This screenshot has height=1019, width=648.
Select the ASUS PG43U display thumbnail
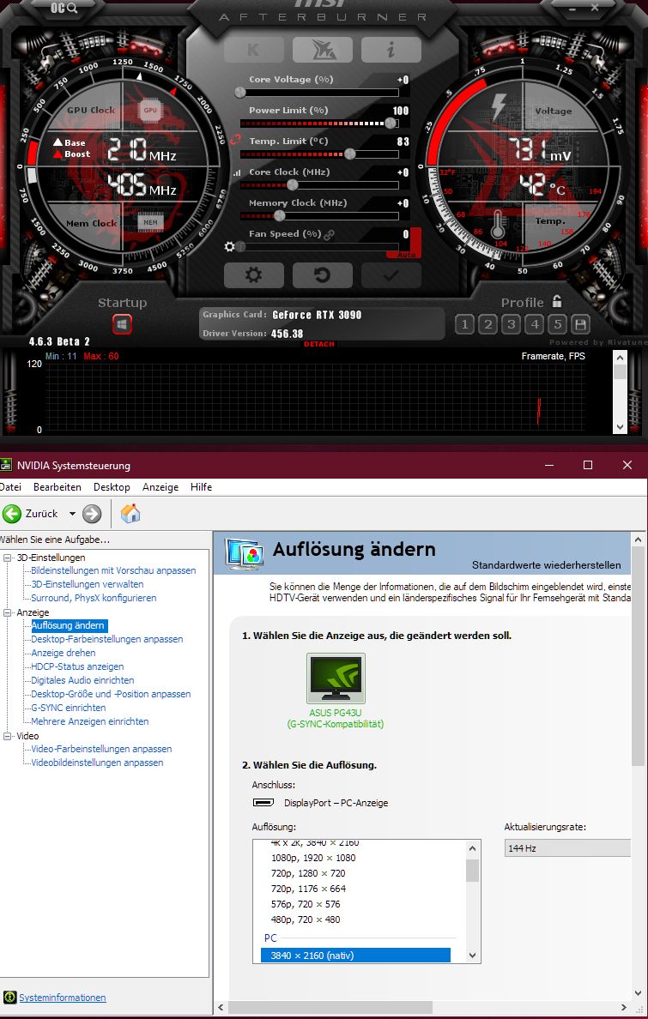click(336, 678)
